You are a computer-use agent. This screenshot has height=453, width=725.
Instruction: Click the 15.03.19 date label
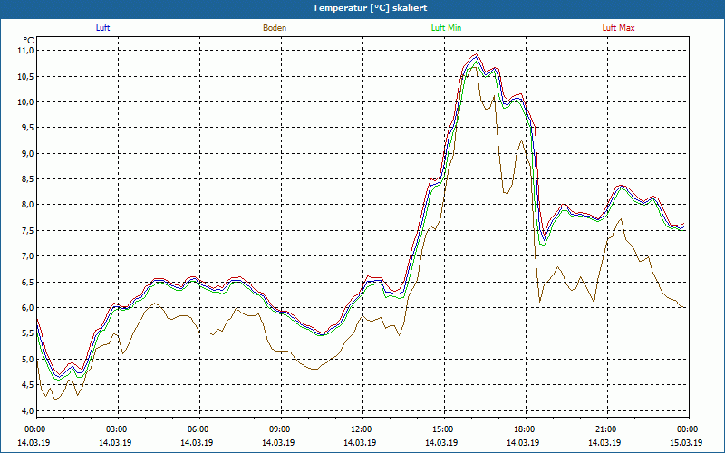pyautogui.click(x=687, y=443)
